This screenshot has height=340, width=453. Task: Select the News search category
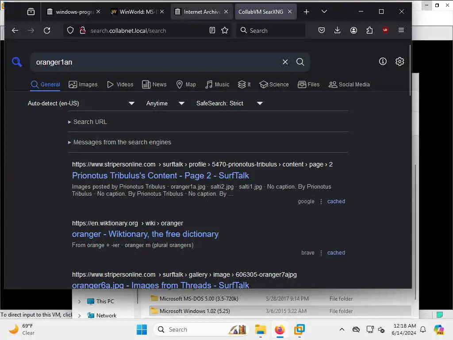click(154, 85)
